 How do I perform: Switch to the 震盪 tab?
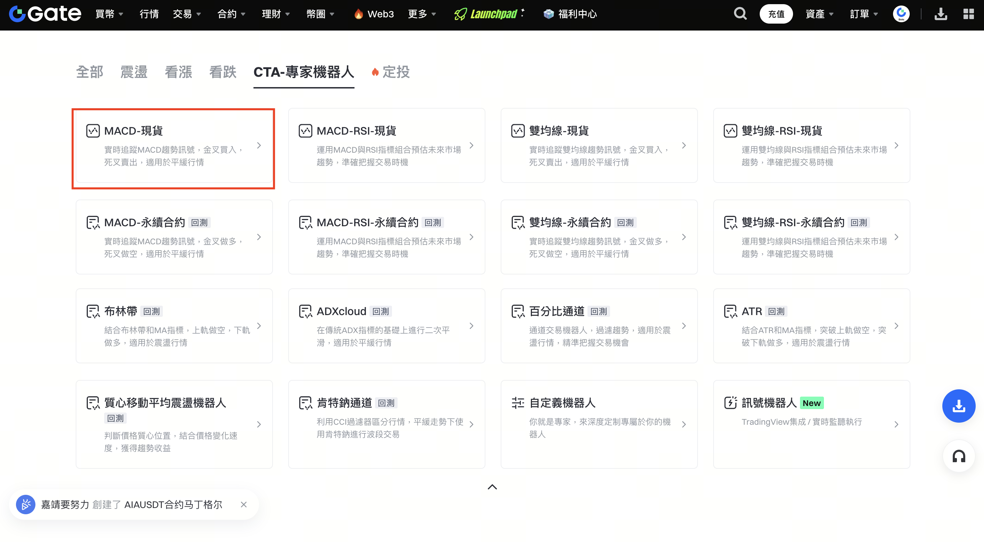pyautogui.click(x=134, y=72)
